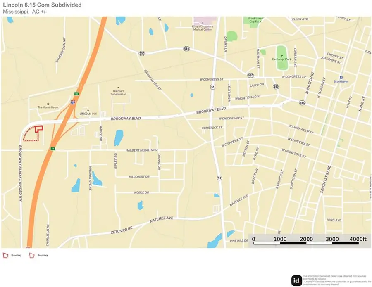372x287 pixels.
Task: Click the US 51 route shield near Comstock St
Action: tap(212, 87)
